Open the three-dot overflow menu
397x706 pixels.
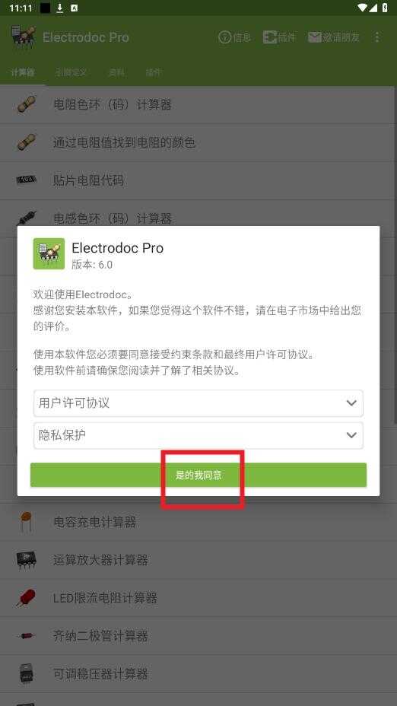[377, 37]
